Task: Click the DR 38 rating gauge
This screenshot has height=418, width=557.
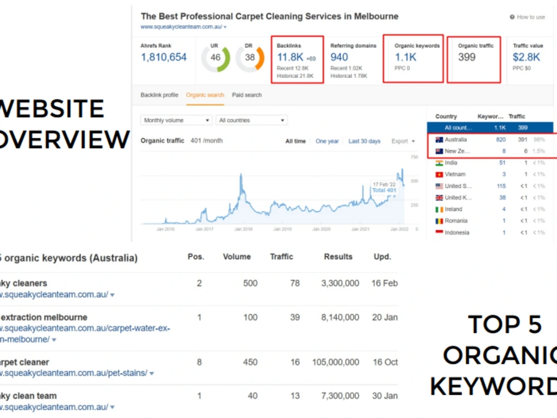Action: pos(250,57)
